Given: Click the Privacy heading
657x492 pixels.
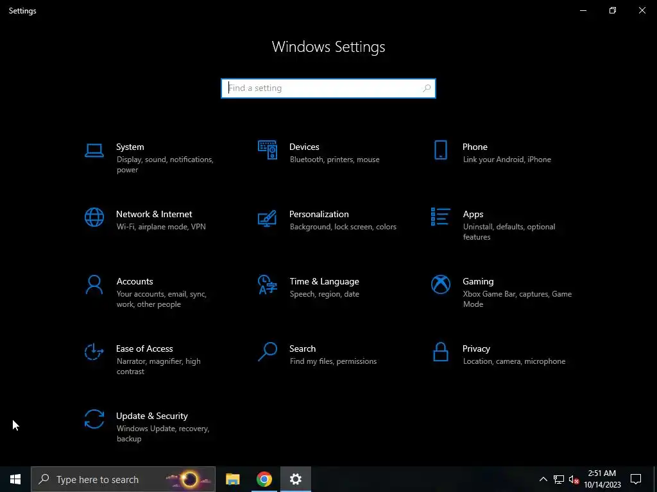Looking at the screenshot, I should pos(476,349).
